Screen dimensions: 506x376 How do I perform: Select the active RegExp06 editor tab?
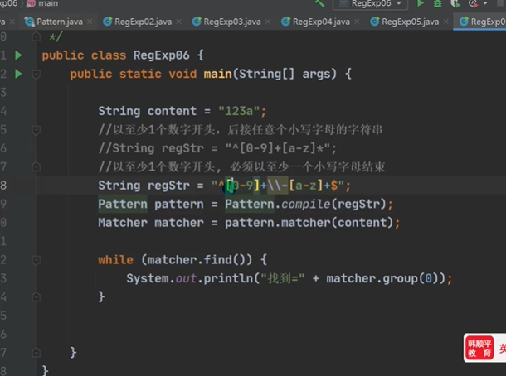tap(481, 22)
